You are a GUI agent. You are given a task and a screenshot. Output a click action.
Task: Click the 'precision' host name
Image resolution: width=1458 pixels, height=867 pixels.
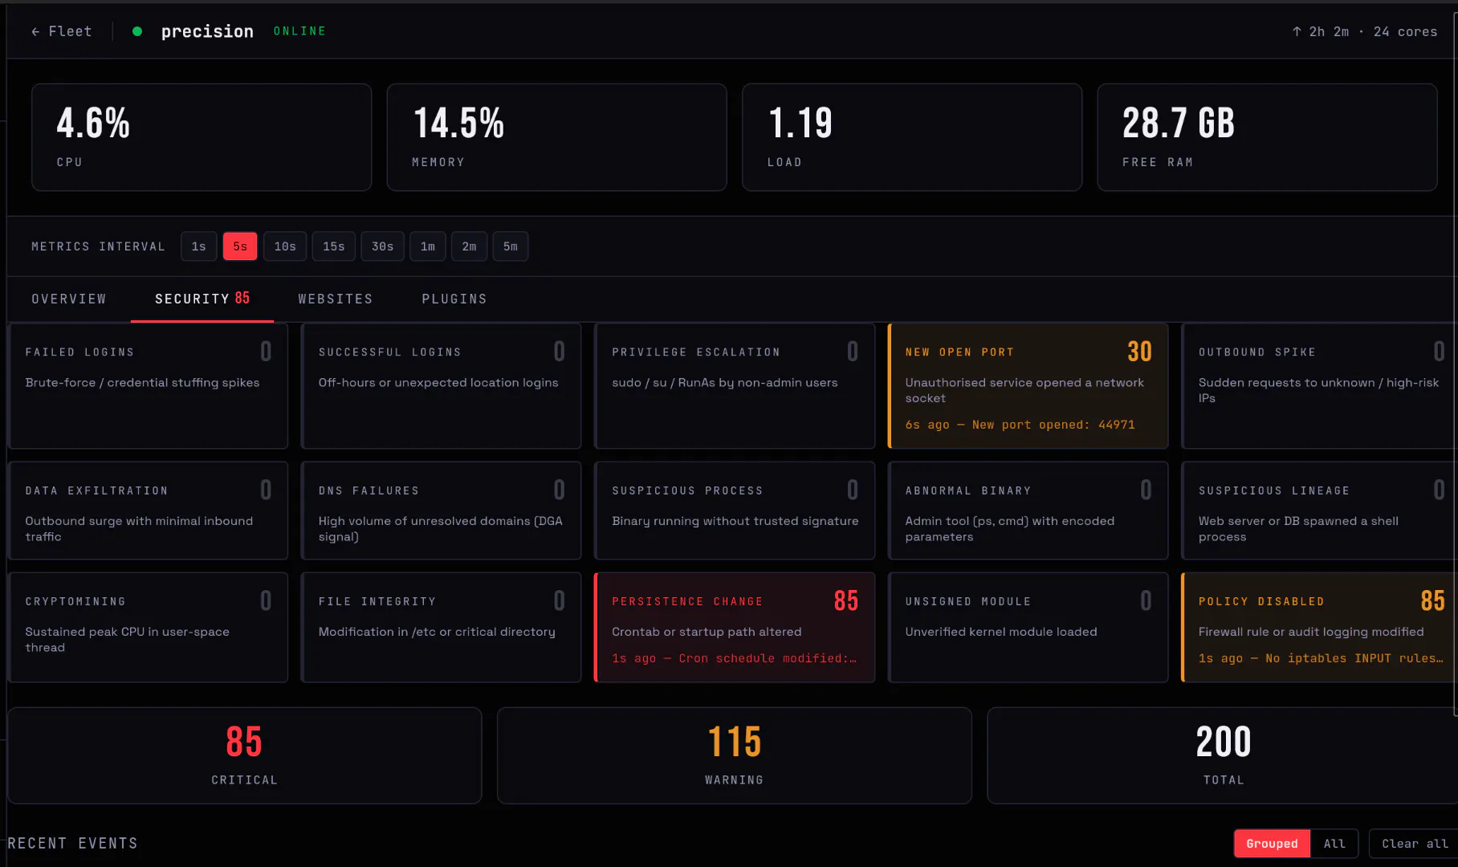pos(207,31)
